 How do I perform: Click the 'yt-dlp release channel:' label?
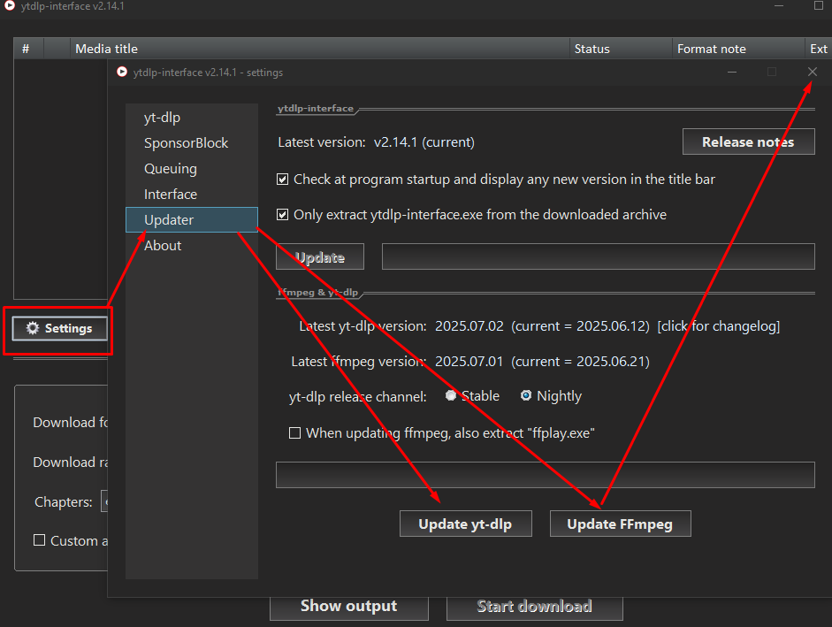(357, 396)
